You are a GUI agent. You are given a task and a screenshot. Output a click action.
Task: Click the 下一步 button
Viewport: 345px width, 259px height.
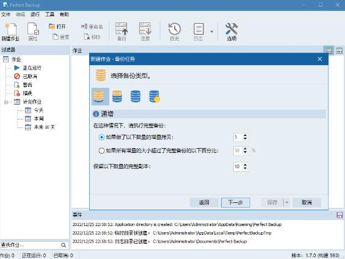pos(236,202)
